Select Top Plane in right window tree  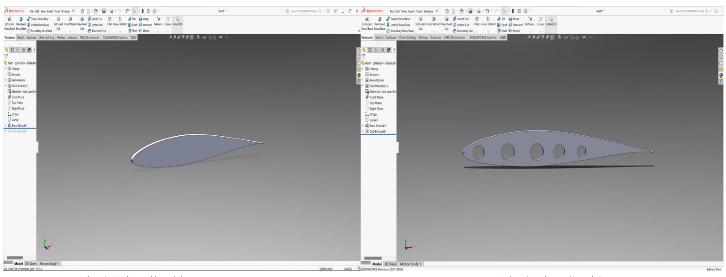point(373,103)
